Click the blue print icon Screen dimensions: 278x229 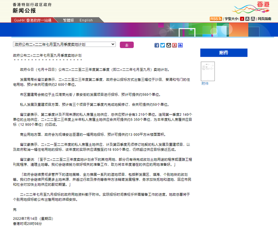click(180, 45)
